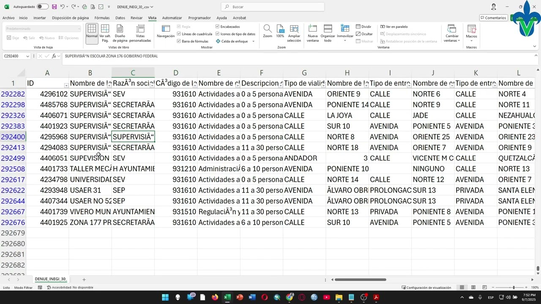Open Vistas personalizadas

tap(140, 33)
